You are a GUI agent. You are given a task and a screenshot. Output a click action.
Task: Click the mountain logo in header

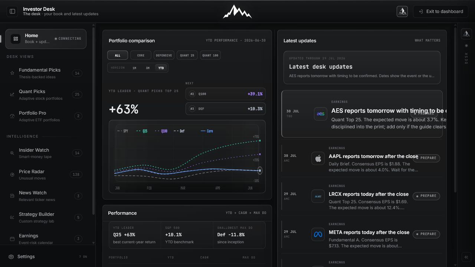[237, 11]
